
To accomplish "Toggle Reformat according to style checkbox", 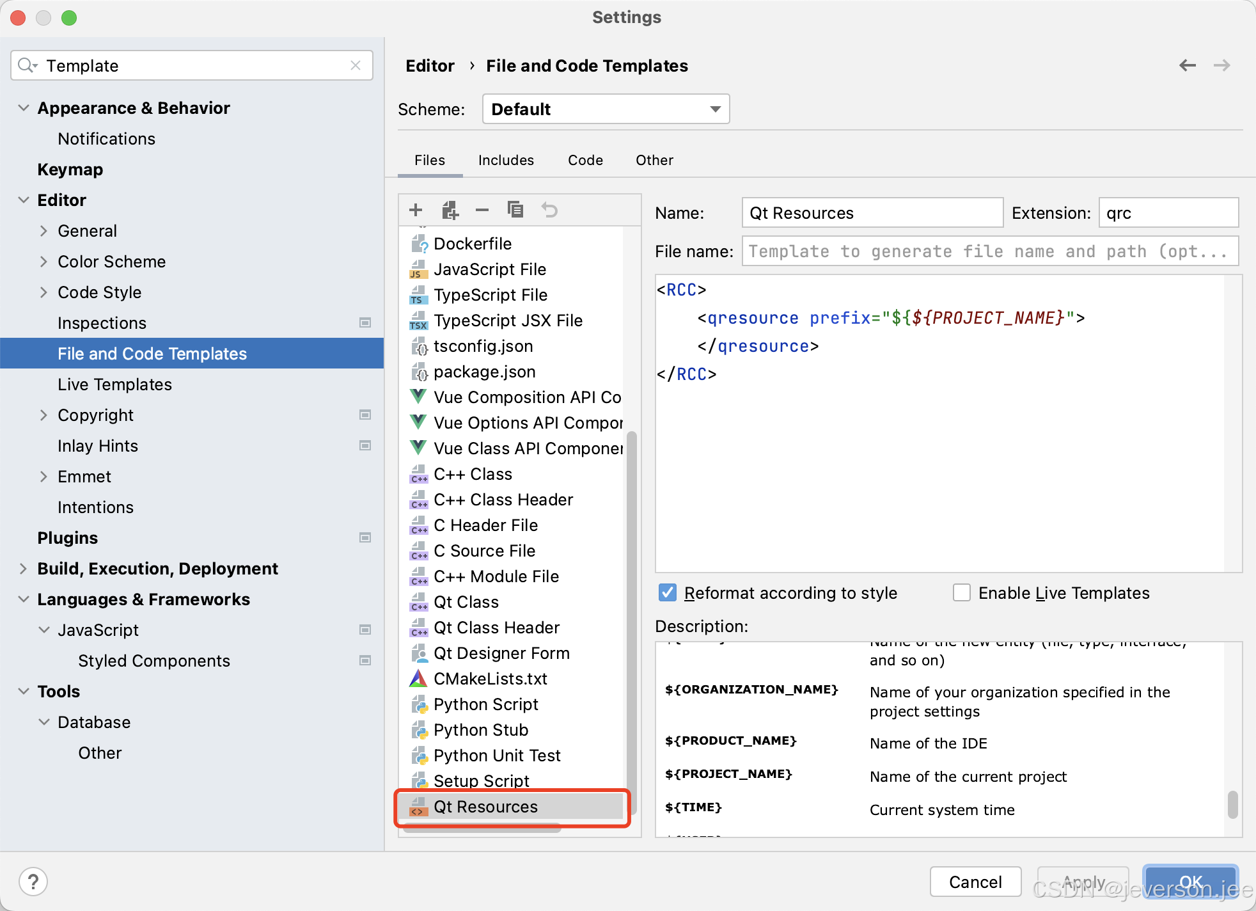I will point(668,593).
